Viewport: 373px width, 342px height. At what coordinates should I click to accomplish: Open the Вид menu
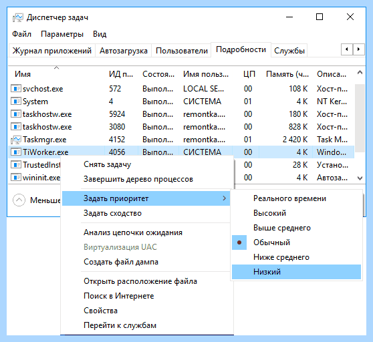point(100,34)
